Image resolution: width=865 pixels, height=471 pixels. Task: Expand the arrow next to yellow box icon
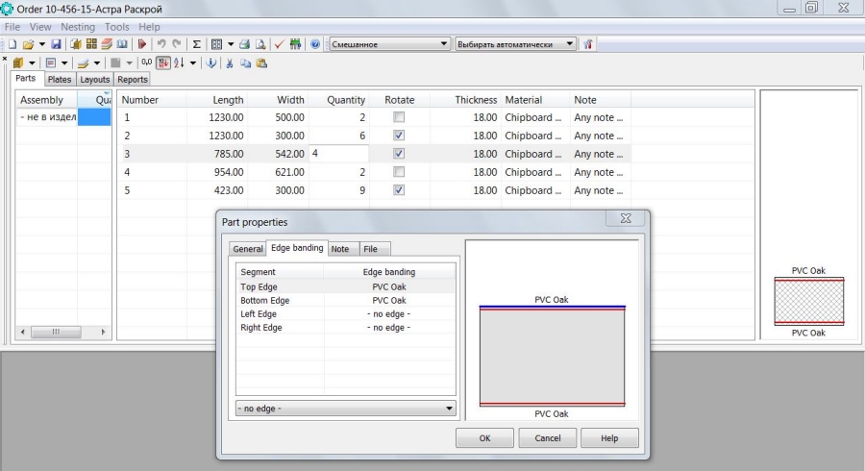point(32,62)
